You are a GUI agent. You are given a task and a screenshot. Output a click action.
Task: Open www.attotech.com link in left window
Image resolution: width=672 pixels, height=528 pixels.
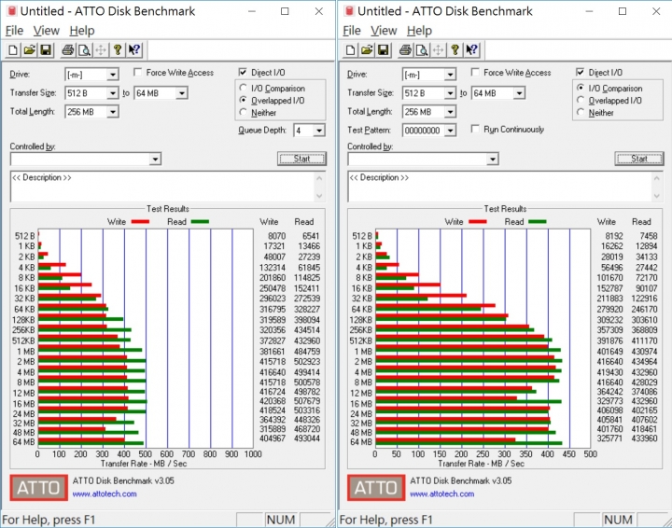click(105, 493)
